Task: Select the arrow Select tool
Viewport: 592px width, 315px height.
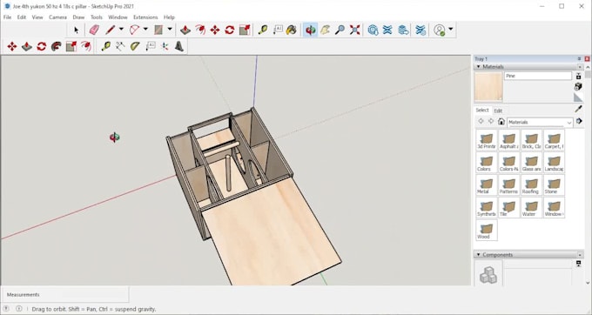Action: tap(77, 30)
